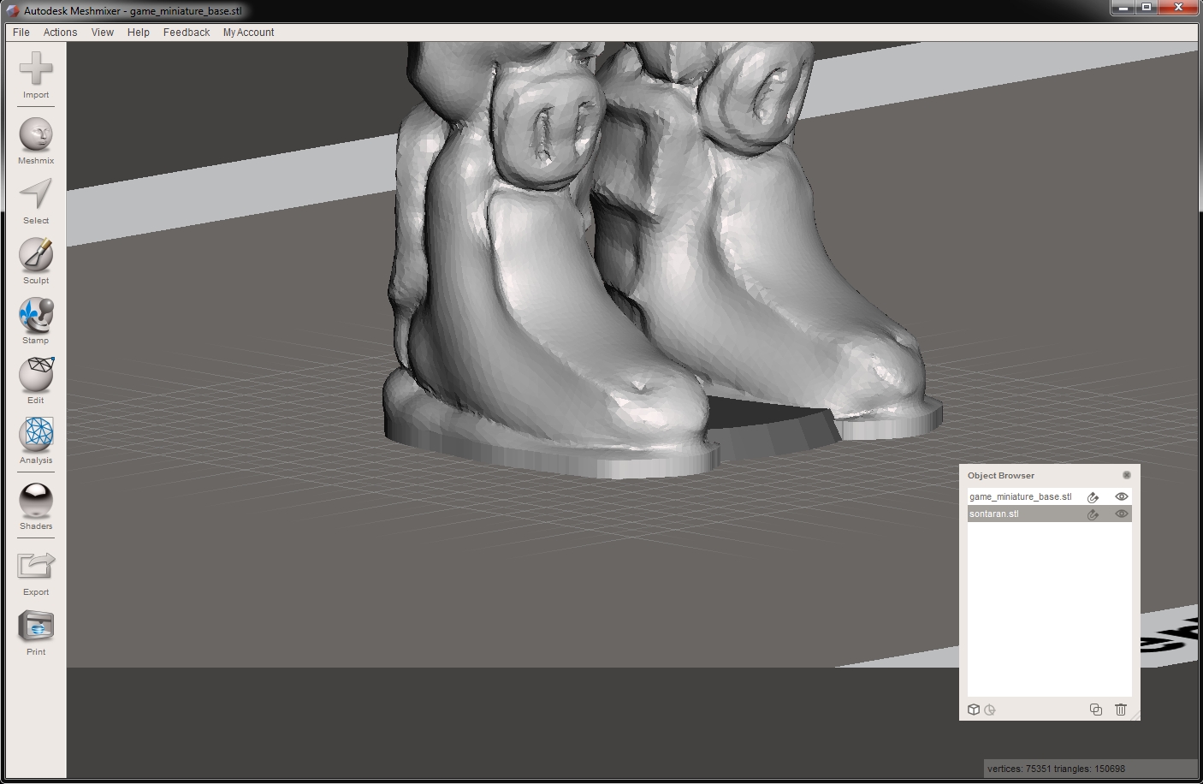Screen dimensions: 1203x784
Task: Click the Meshmixer app icon in title bar
Action: 13,11
